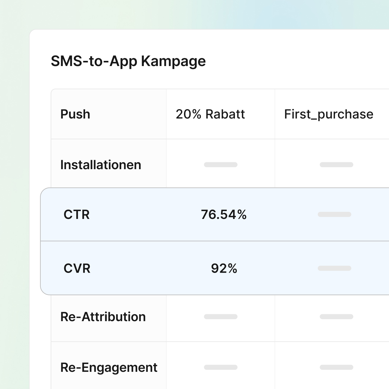This screenshot has width=389, height=389.
Task: Click Re-Attribution placeholder under First_purchase
Action: point(337,317)
